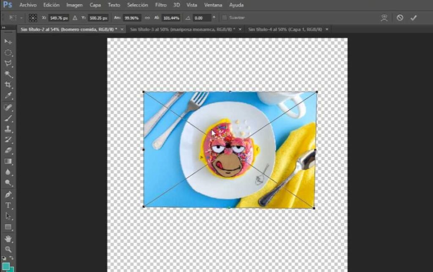Viewport: 433px width, 272px height.
Task: Open the Selección menu
Action: point(137,5)
